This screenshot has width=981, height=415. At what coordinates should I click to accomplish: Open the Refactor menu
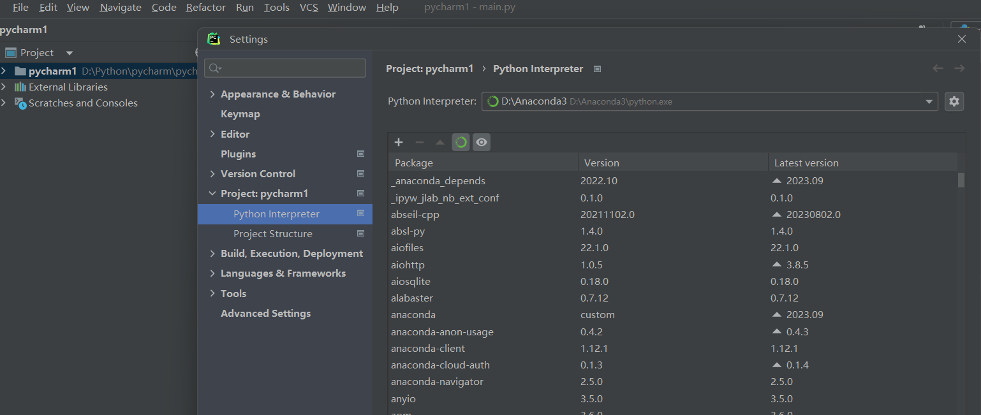(206, 8)
